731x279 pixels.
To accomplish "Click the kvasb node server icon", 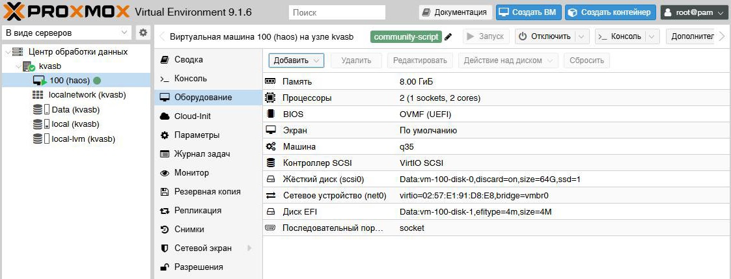I will [x=29, y=66].
